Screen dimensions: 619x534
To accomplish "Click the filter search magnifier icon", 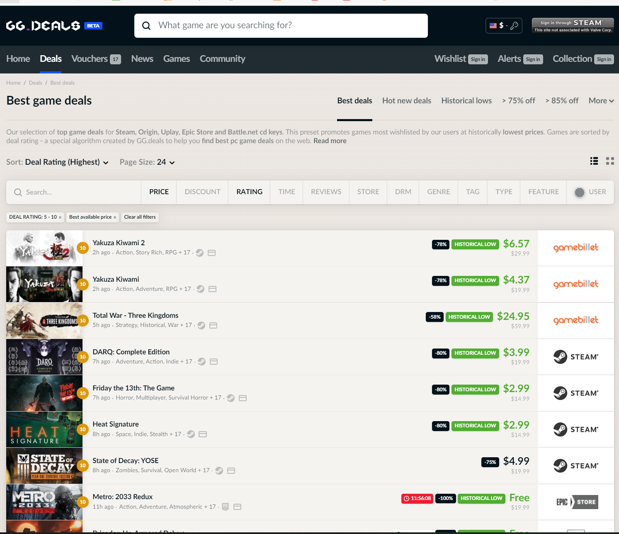I will coord(18,192).
